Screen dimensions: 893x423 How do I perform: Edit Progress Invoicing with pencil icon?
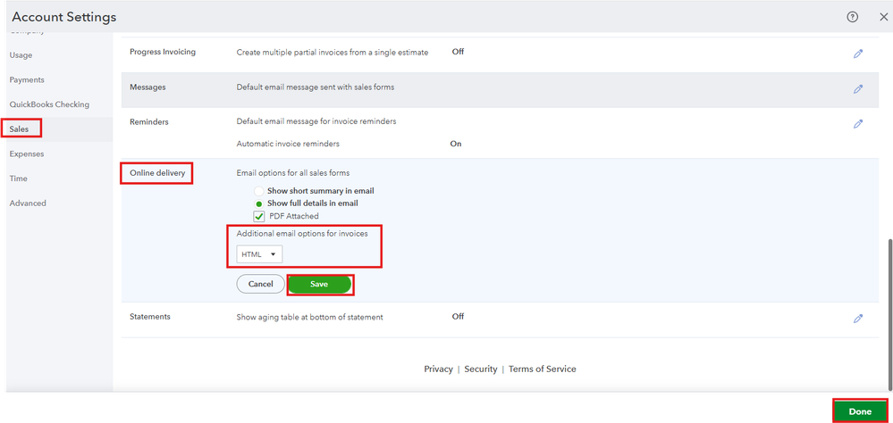pyautogui.click(x=858, y=54)
